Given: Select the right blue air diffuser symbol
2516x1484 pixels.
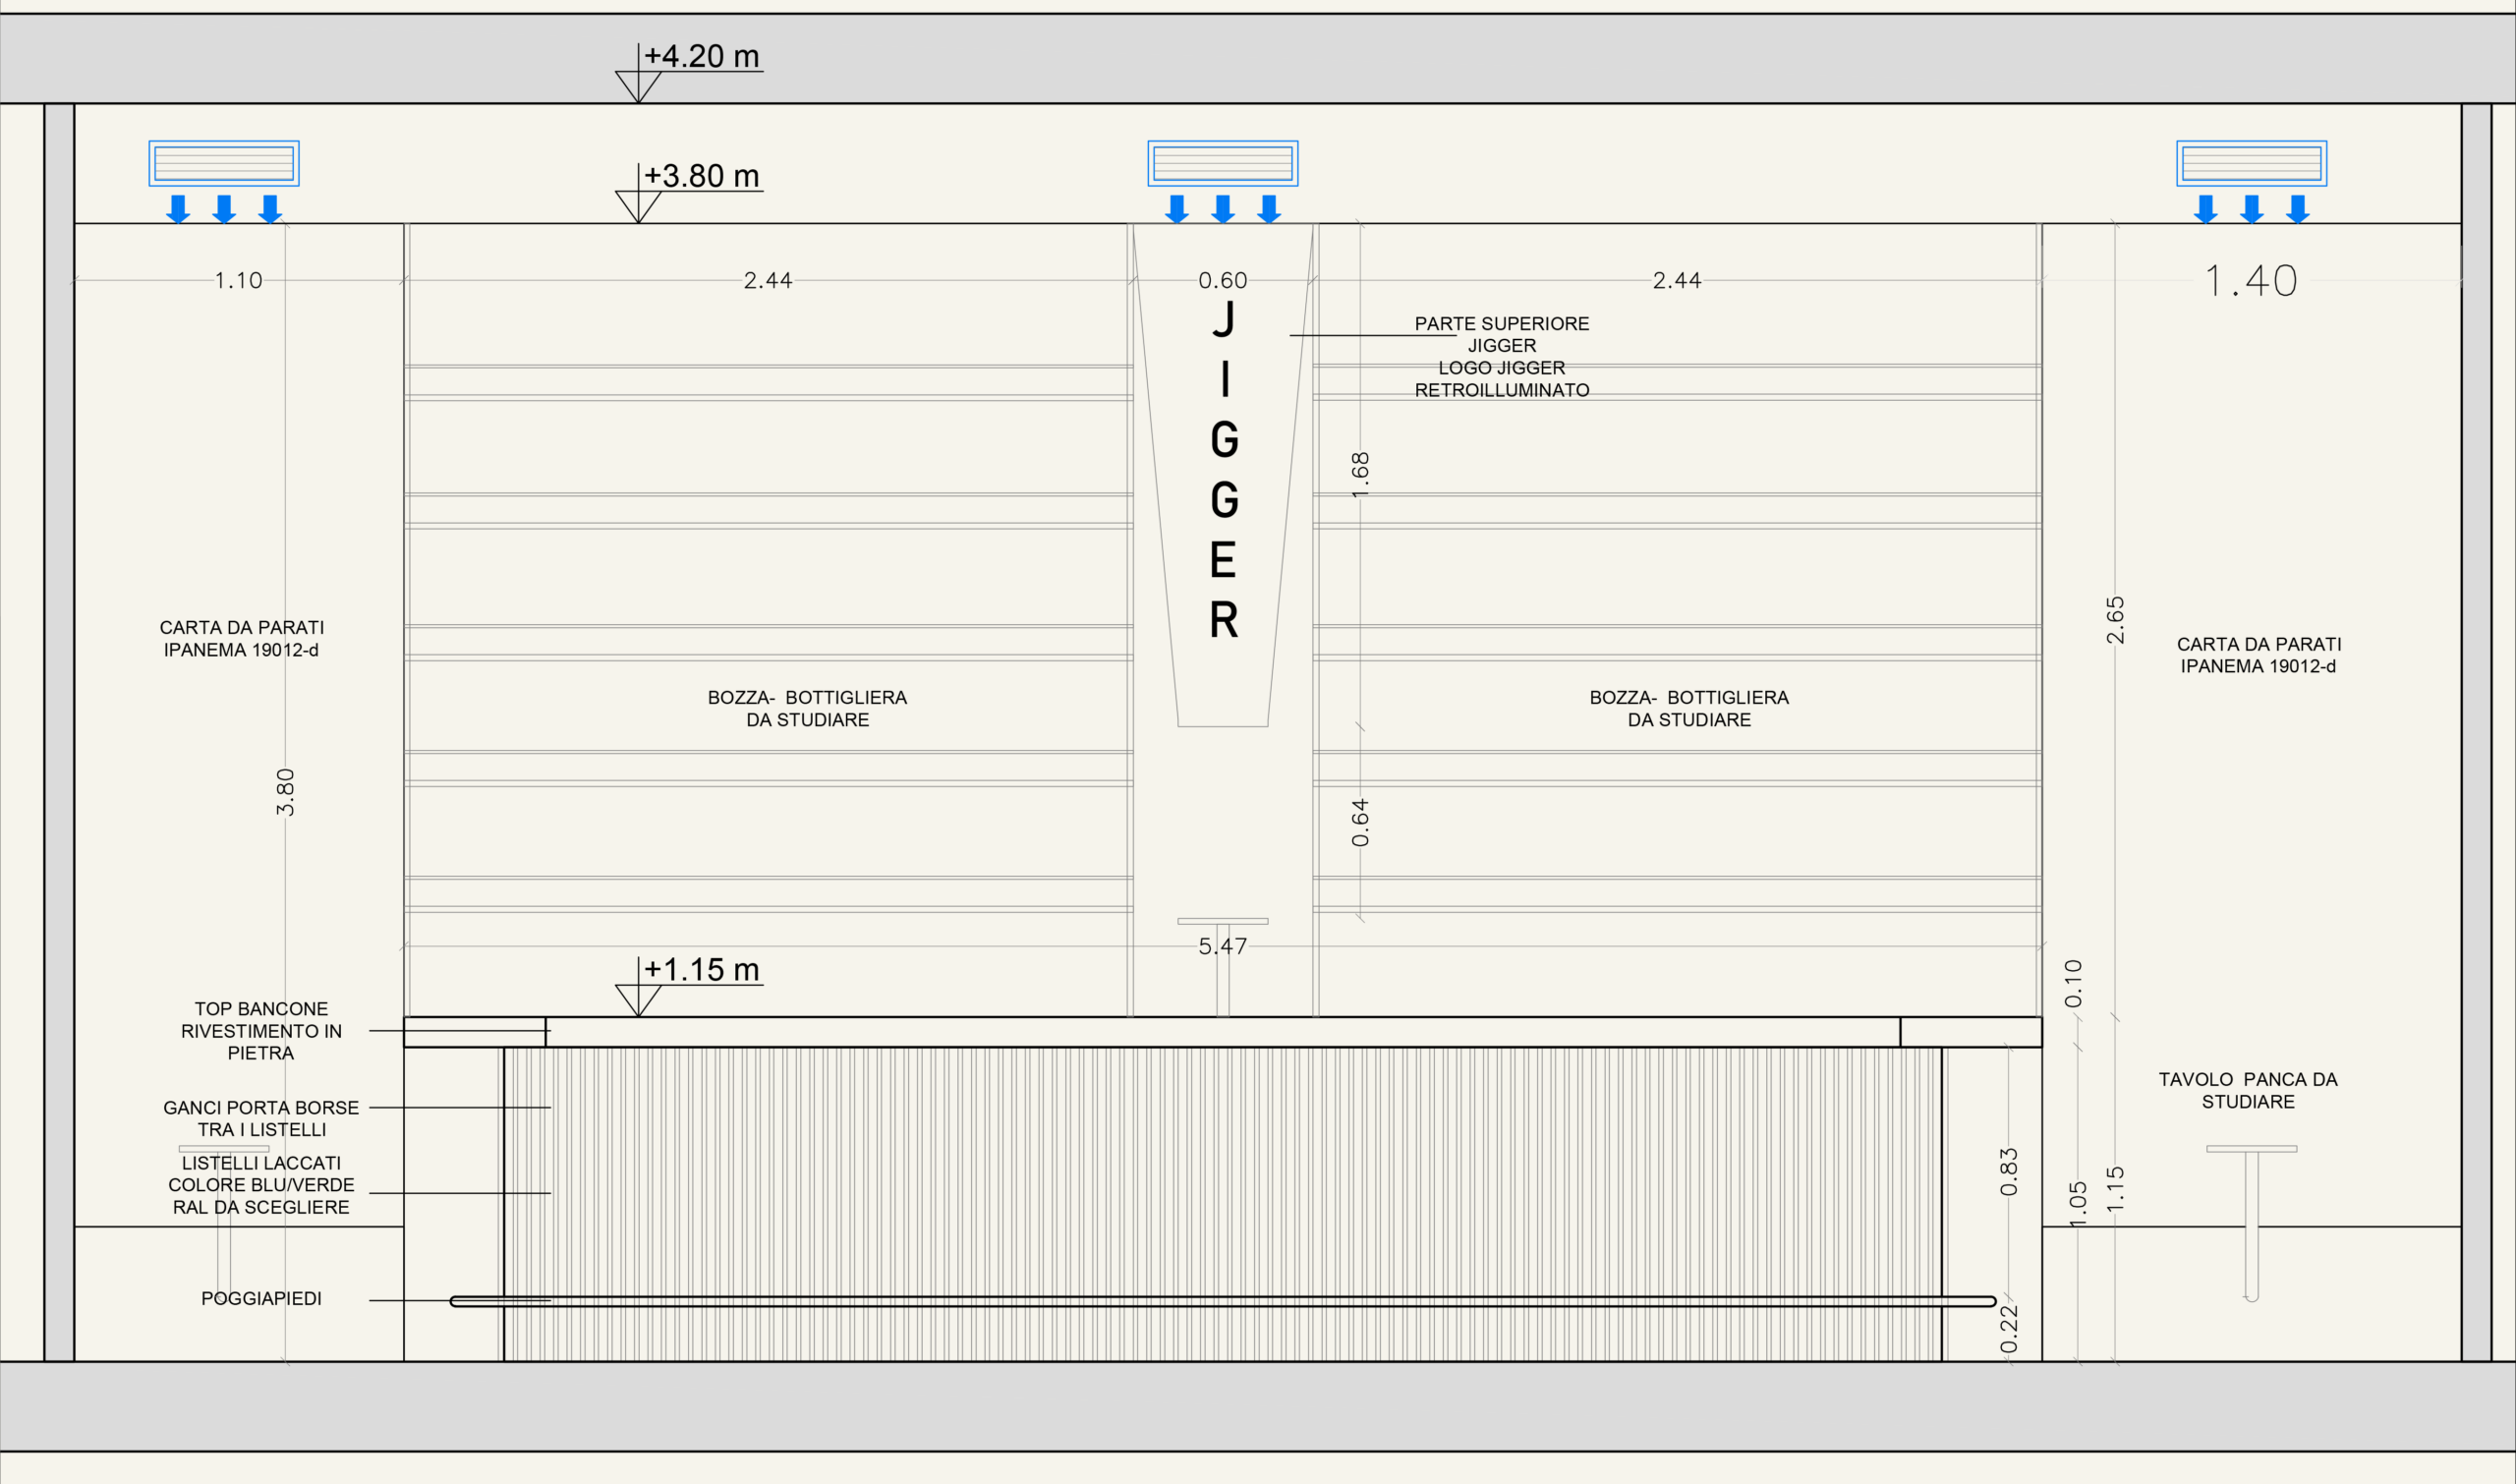Looking at the screenshot, I should pos(2251,163).
